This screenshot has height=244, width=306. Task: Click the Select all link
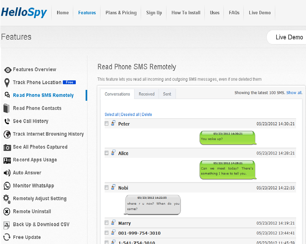111,114
